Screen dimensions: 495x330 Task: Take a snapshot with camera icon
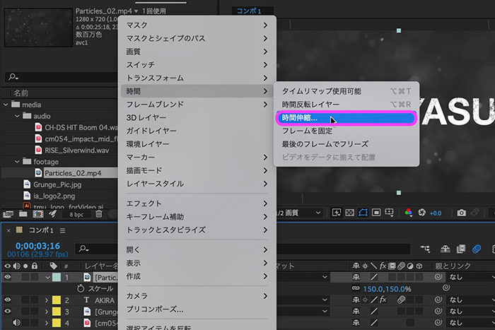pyautogui.click(x=461, y=213)
